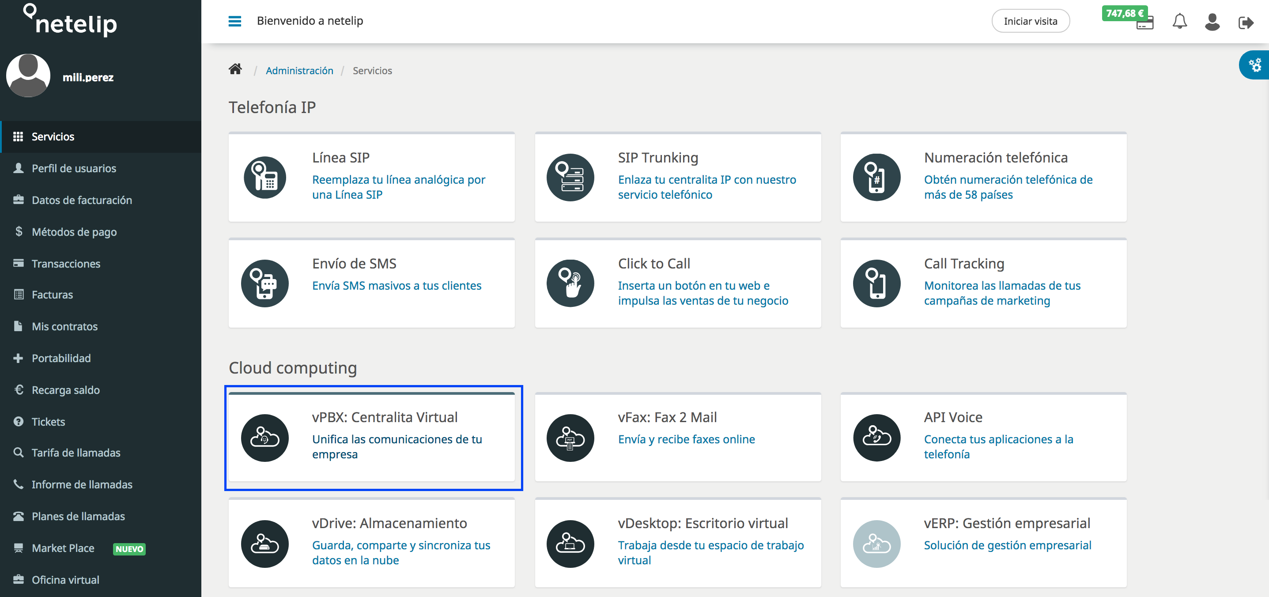The image size is (1269, 597).
Task: Open Oficina virtual sidebar item
Action: pos(101,580)
